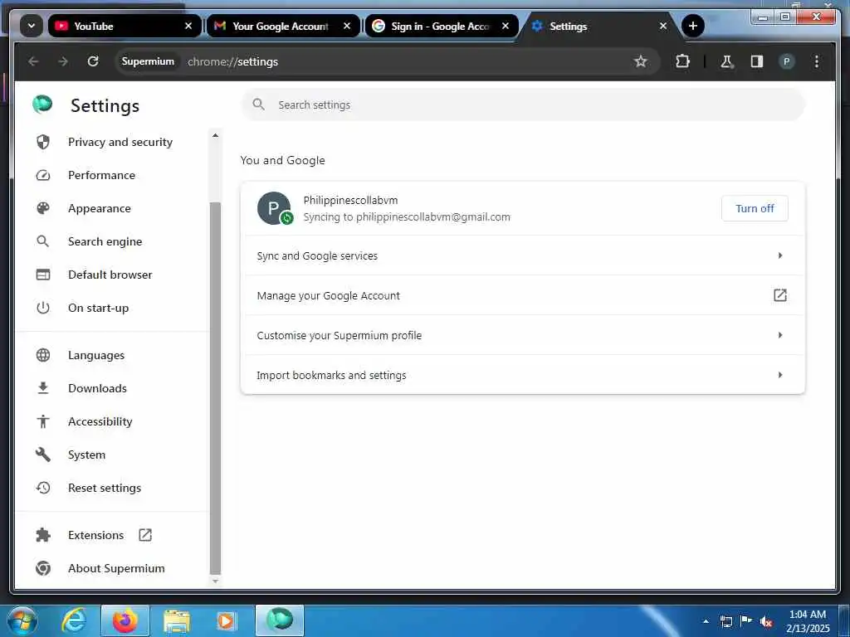Viewport: 850px width, 637px height.
Task: Open the profile P avatar in toolbar
Action: (787, 61)
